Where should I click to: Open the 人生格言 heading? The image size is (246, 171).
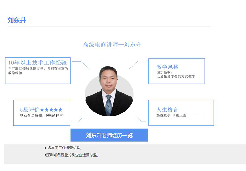point(167,109)
